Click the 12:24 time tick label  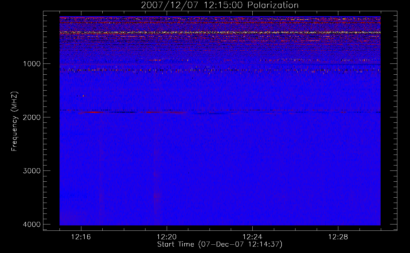(x=252, y=237)
